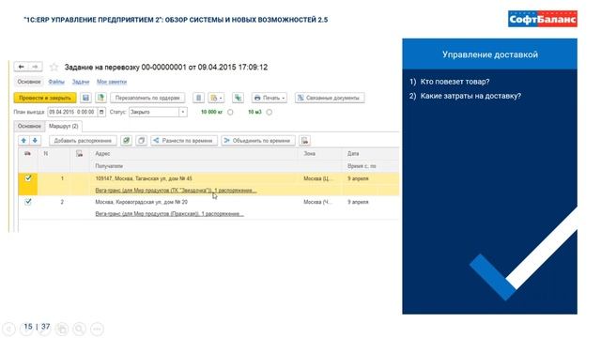Open Связанные документы
The height and width of the screenshot is (338, 601).
(330, 98)
